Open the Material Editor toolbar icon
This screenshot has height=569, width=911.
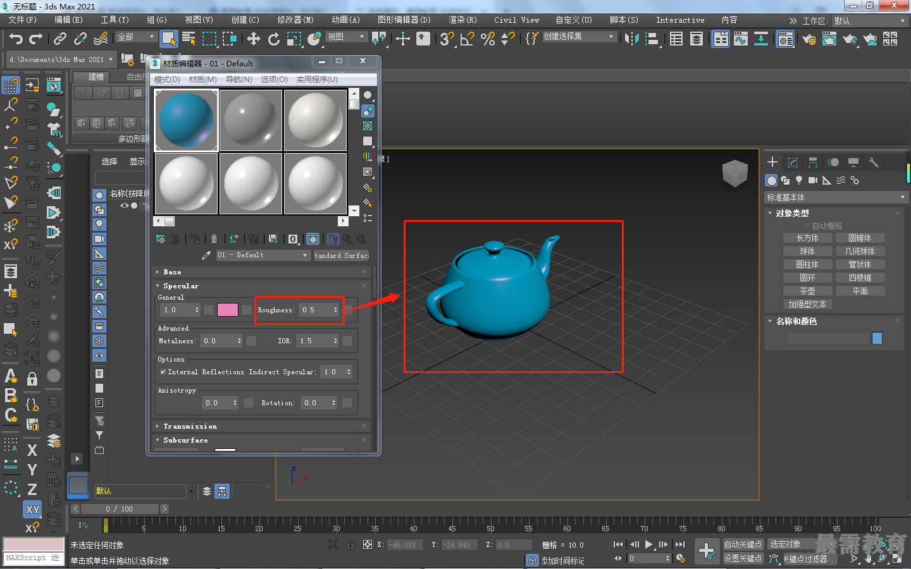[785, 40]
